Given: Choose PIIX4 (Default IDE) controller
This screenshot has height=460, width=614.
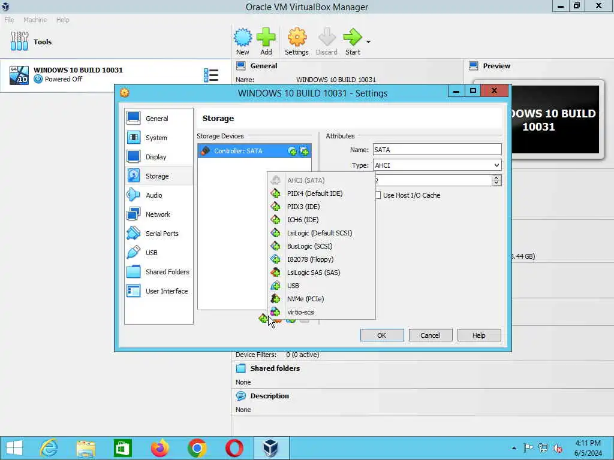Looking at the screenshot, I should coord(321,193).
